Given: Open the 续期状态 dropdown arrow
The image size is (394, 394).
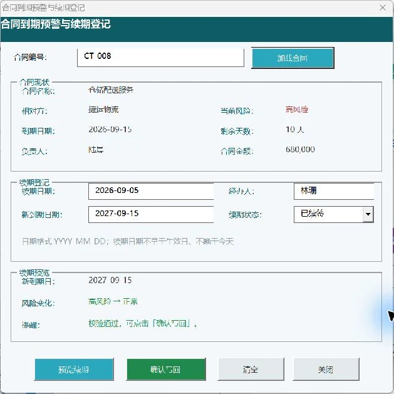Looking at the screenshot, I should click(x=368, y=214).
